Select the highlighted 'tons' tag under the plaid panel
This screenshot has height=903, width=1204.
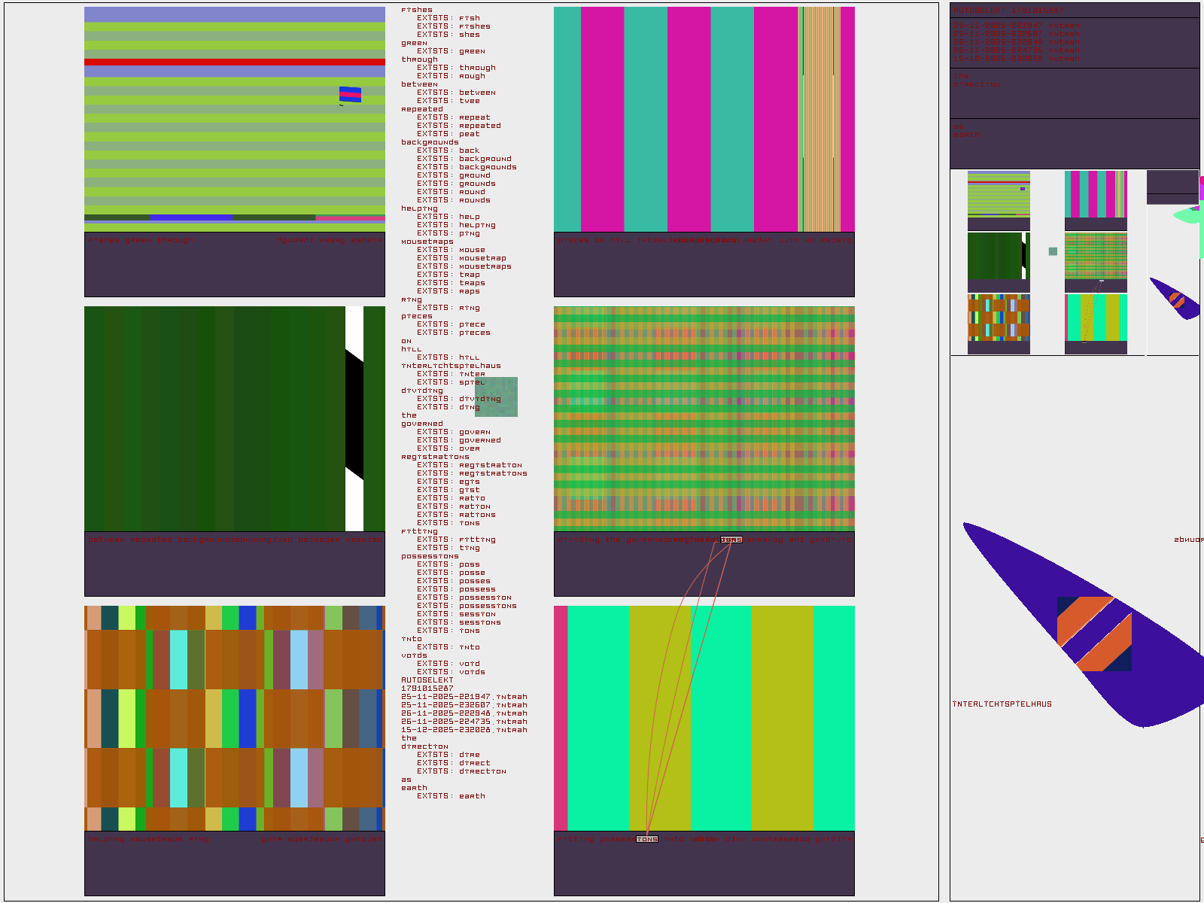[x=731, y=540]
